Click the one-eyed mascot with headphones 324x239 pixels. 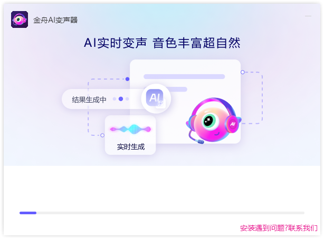point(214,121)
